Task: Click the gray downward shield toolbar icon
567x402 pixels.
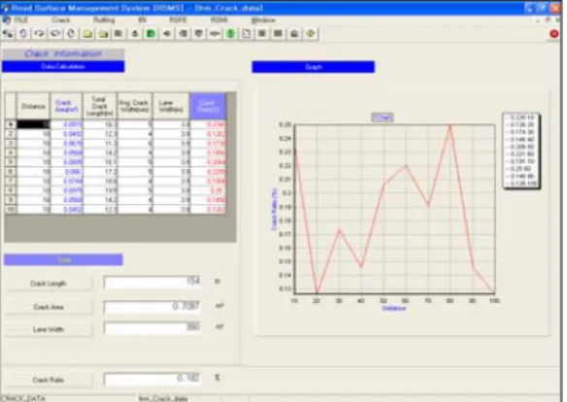Action: point(198,34)
